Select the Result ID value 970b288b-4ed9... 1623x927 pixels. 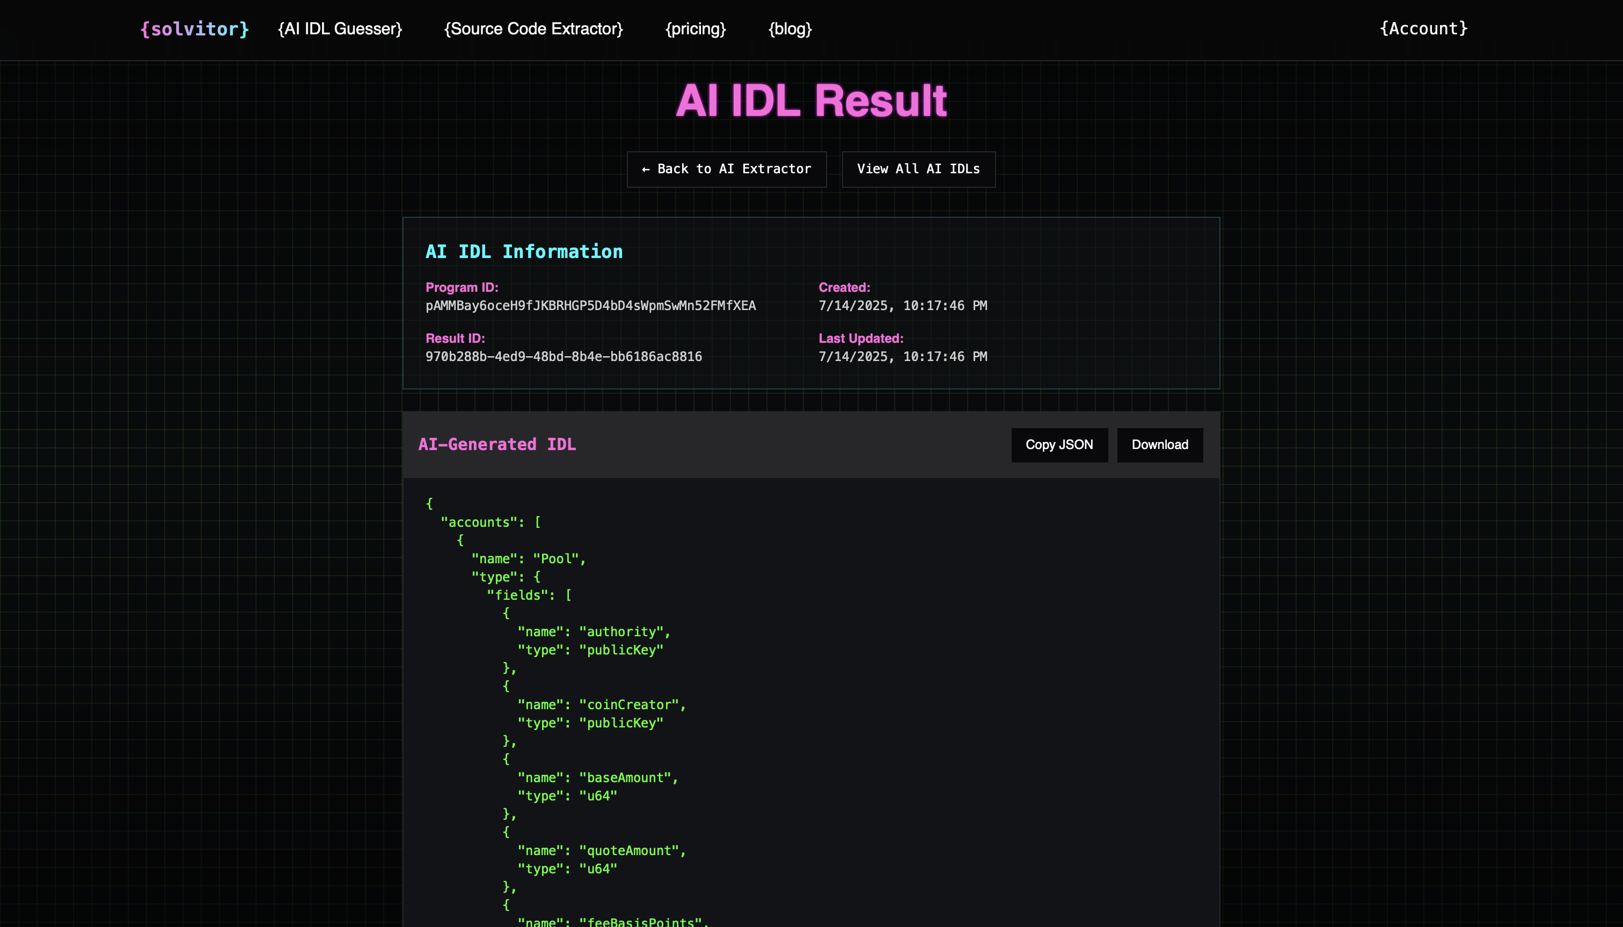pyautogui.click(x=564, y=357)
